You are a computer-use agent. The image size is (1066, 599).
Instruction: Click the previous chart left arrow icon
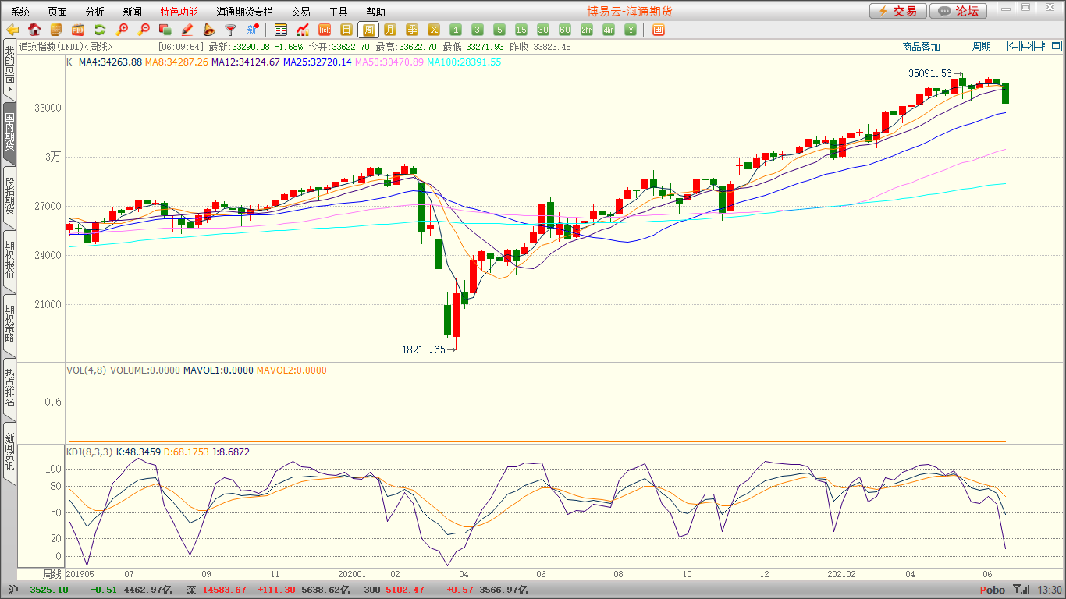1014,46
